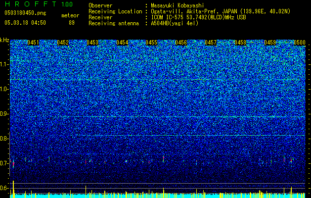The height and width of the screenshot is (198, 311).
Task: Select the filename 0503180450.png
Action: point(25,13)
